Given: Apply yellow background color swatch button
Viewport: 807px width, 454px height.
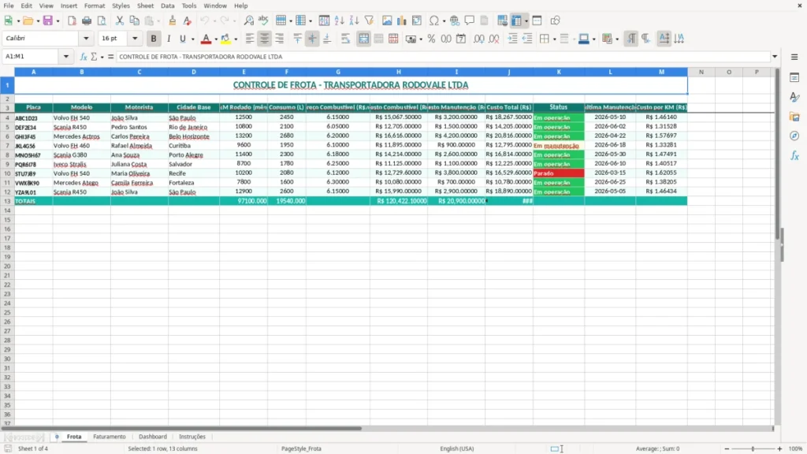Looking at the screenshot, I should coord(225,39).
